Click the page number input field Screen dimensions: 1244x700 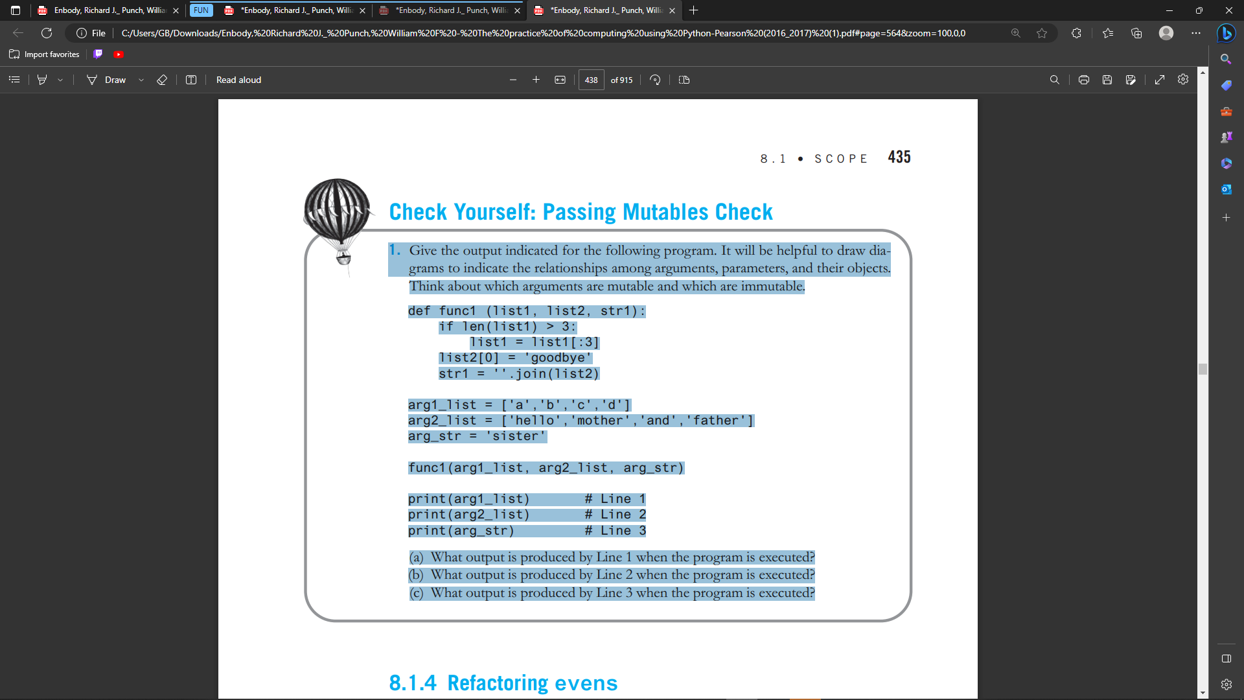point(591,80)
